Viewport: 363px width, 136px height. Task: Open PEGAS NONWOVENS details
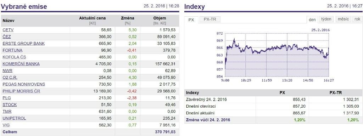24,84
